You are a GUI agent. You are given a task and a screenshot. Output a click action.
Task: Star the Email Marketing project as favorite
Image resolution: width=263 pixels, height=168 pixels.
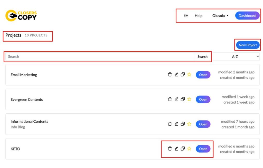pos(189,75)
